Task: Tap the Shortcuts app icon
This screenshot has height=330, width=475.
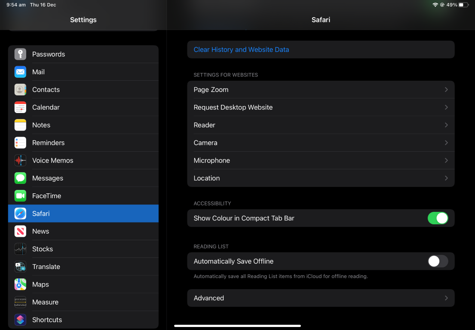Action: [20, 320]
